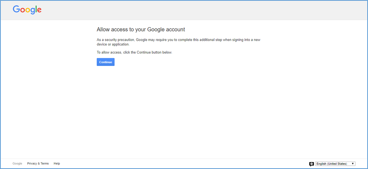Click the yellow letter o in the logo
The width and height of the screenshot is (368, 169).
[27, 11]
